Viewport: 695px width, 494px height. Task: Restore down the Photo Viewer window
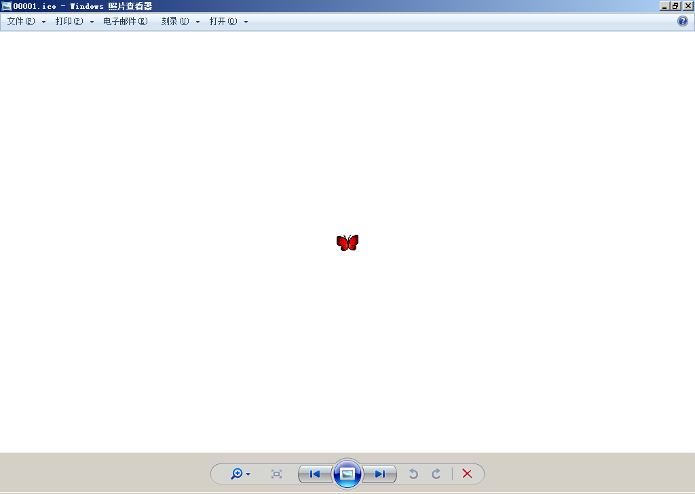676,6
